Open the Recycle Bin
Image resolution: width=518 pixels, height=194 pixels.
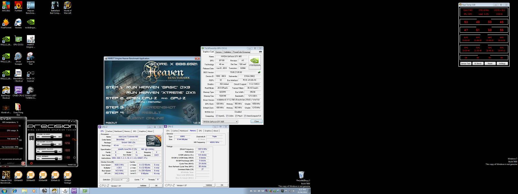click(x=301, y=177)
